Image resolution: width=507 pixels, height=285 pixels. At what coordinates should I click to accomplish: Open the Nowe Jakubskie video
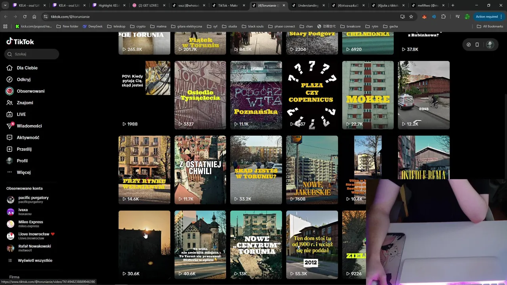(x=312, y=170)
